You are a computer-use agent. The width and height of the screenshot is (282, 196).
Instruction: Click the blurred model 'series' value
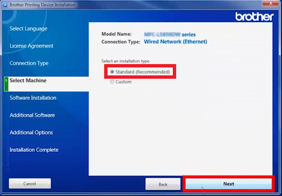click(x=170, y=34)
